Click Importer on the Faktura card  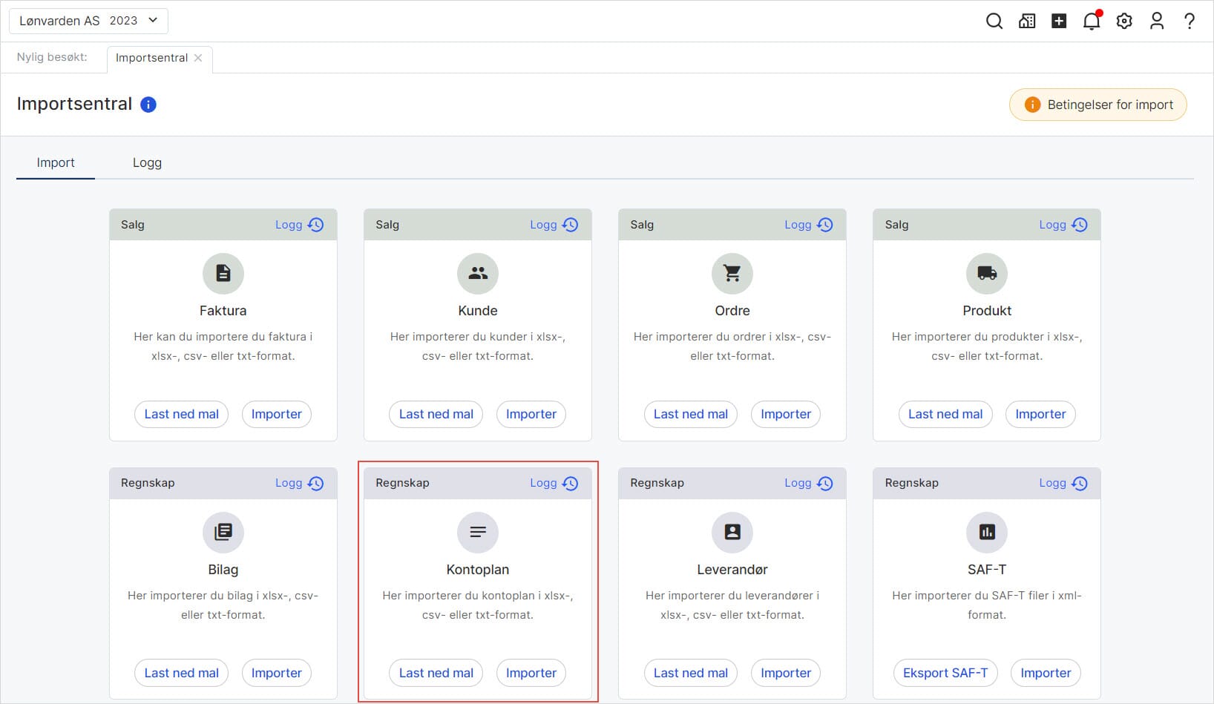tap(276, 414)
